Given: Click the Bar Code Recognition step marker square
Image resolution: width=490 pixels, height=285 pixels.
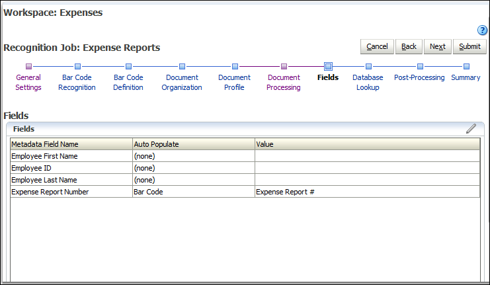Looking at the screenshot, I should [x=78, y=66].
